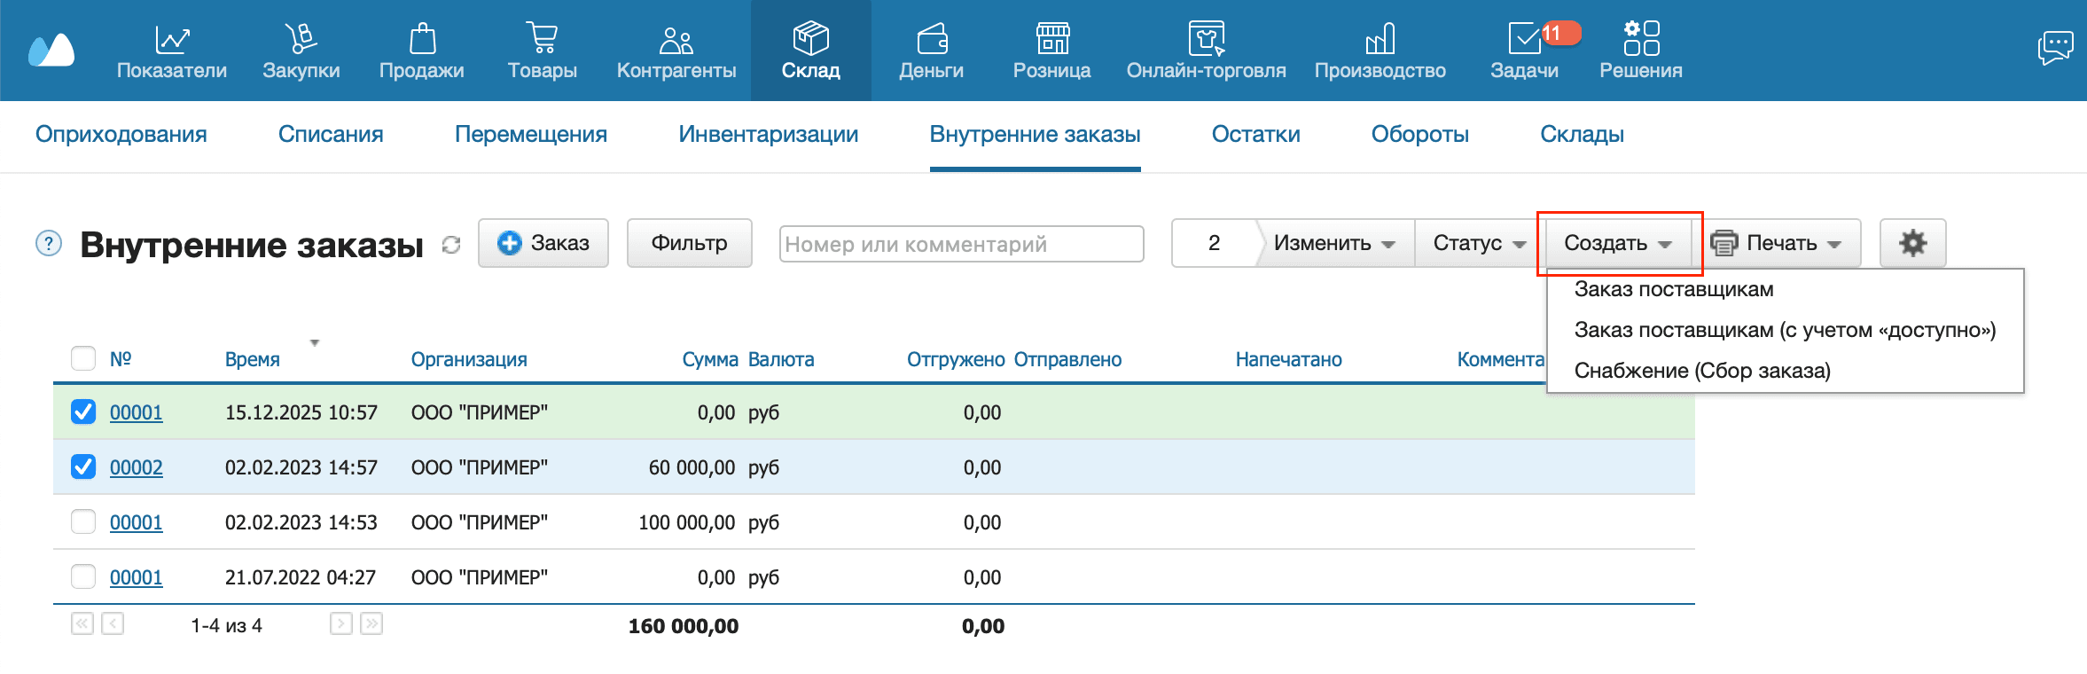Click the 60 000,00 sum cell
This screenshot has height=674, width=2087.
click(692, 467)
